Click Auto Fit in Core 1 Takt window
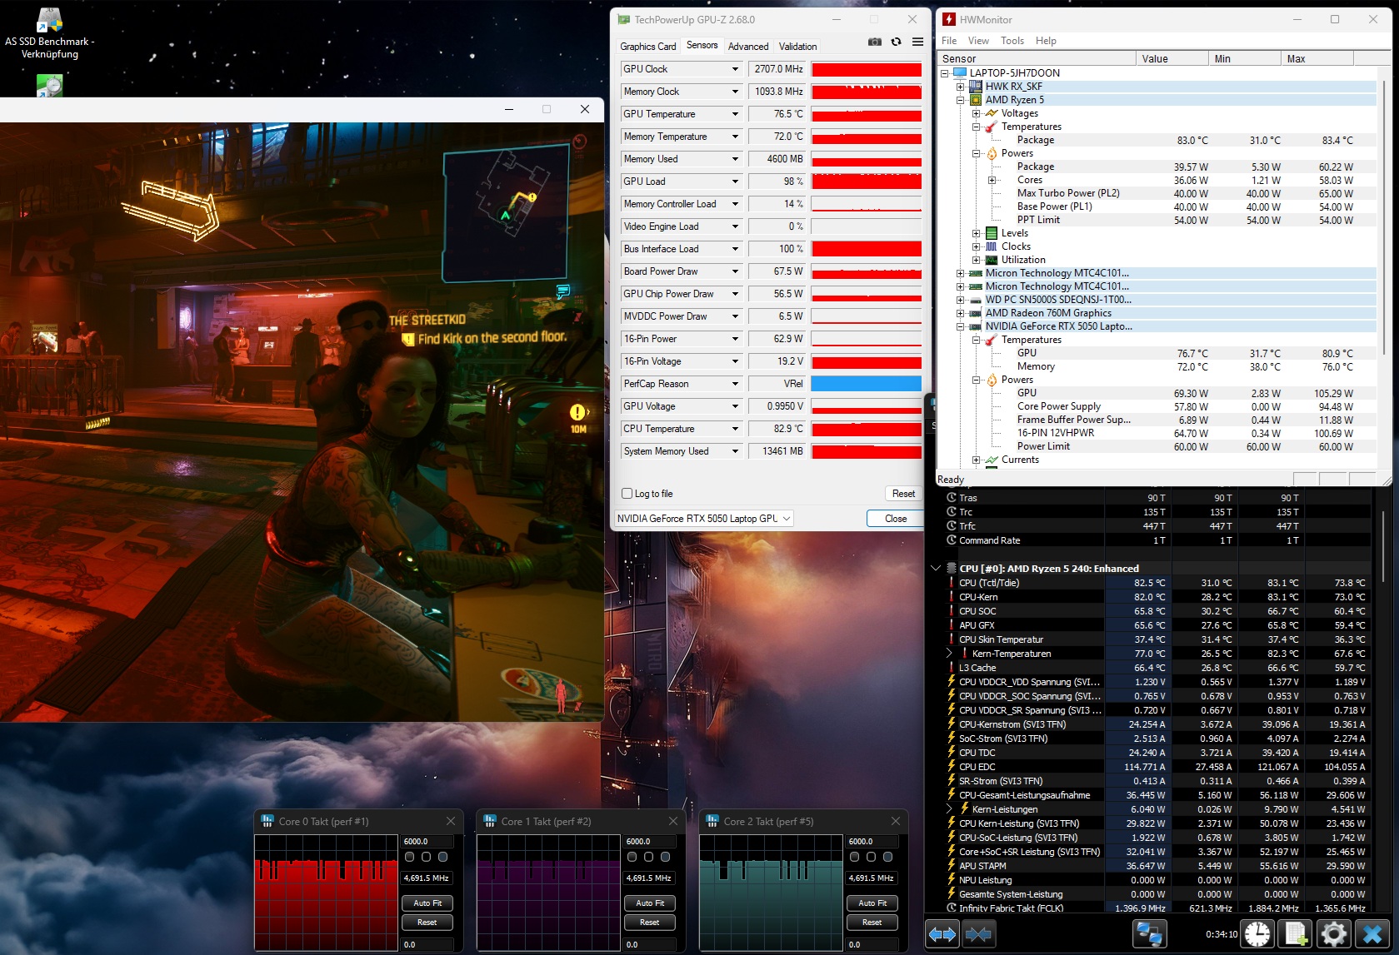Image resolution: width=1399 pixels, height=955 pixels. click(x=650, y=903)
